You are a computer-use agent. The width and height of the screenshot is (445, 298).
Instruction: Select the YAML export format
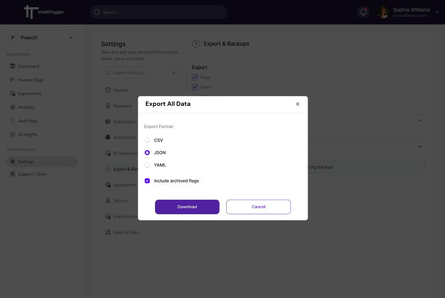pos(147,165)
